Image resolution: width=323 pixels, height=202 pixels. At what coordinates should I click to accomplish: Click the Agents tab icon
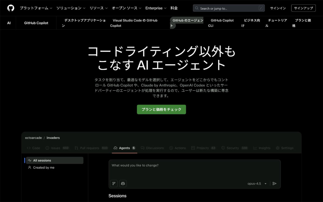pyautogui.click(x=116, y=148)
